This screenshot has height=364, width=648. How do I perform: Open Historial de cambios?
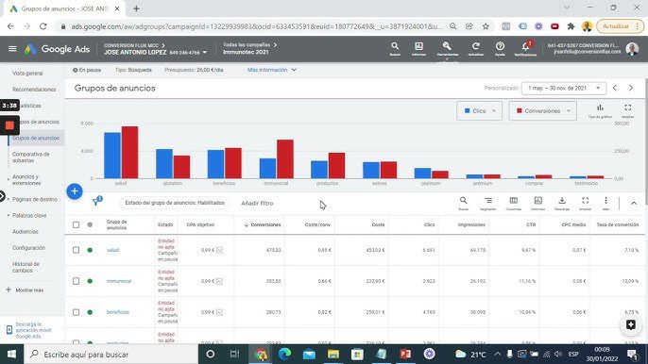point(26,267)
